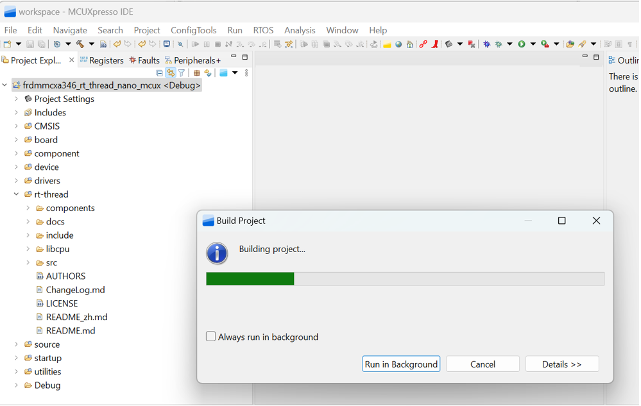Click the red chain link toolbar icon
The image size is (641, 406).
[423, 44]
